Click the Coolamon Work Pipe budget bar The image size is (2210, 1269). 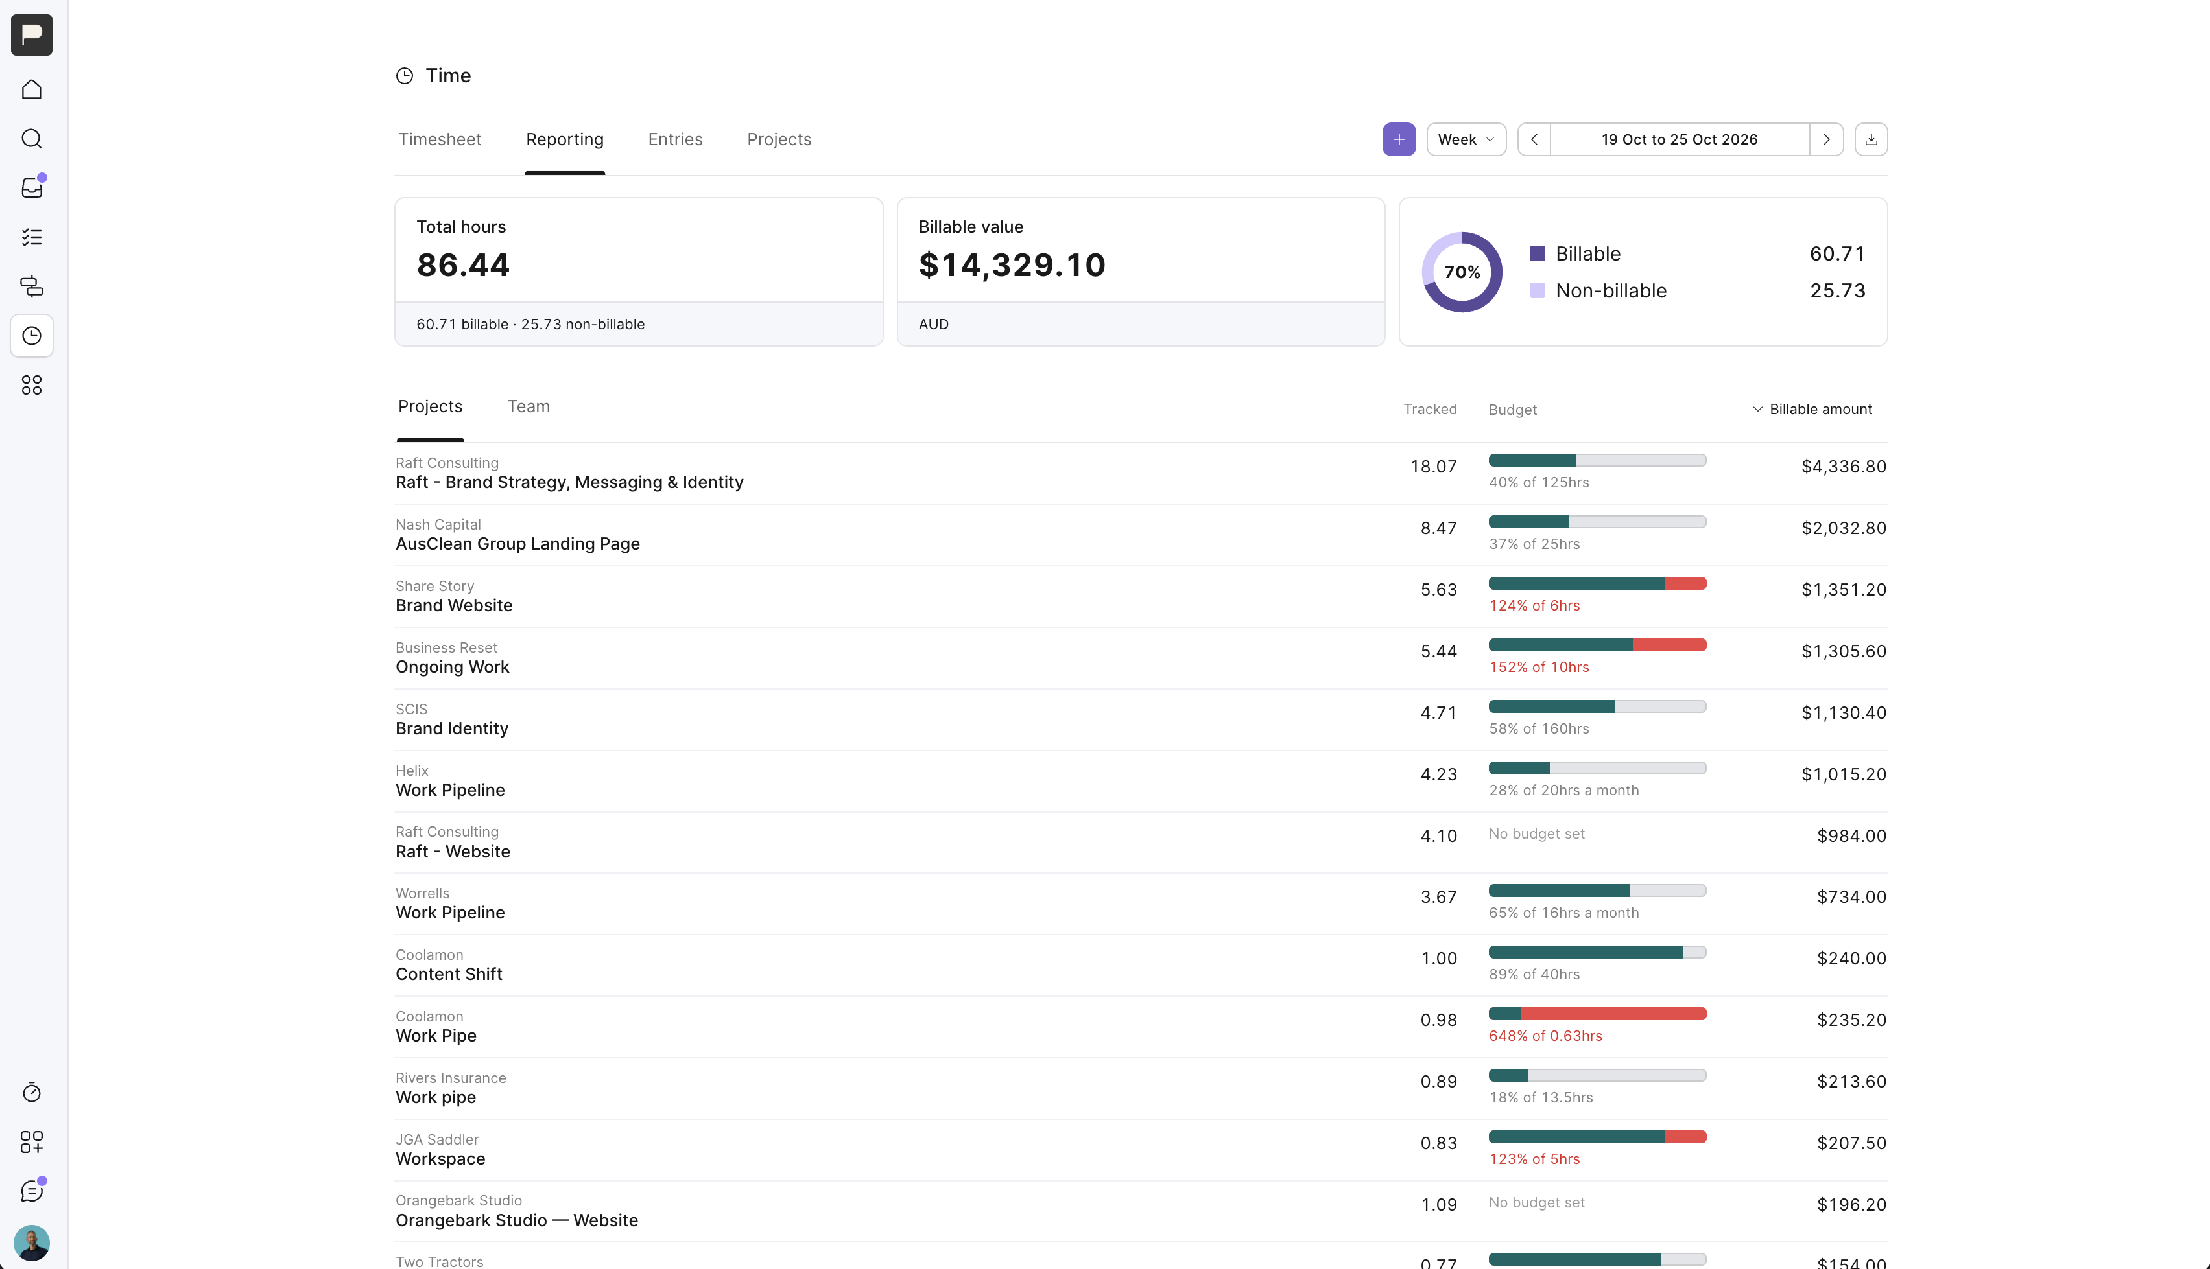1597,1014
